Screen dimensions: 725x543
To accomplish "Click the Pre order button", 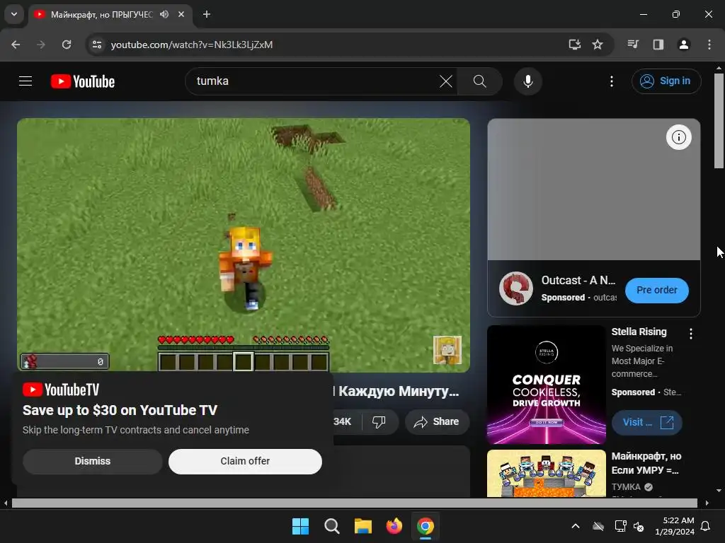I will pyautogui.click(x=656, y=290).
